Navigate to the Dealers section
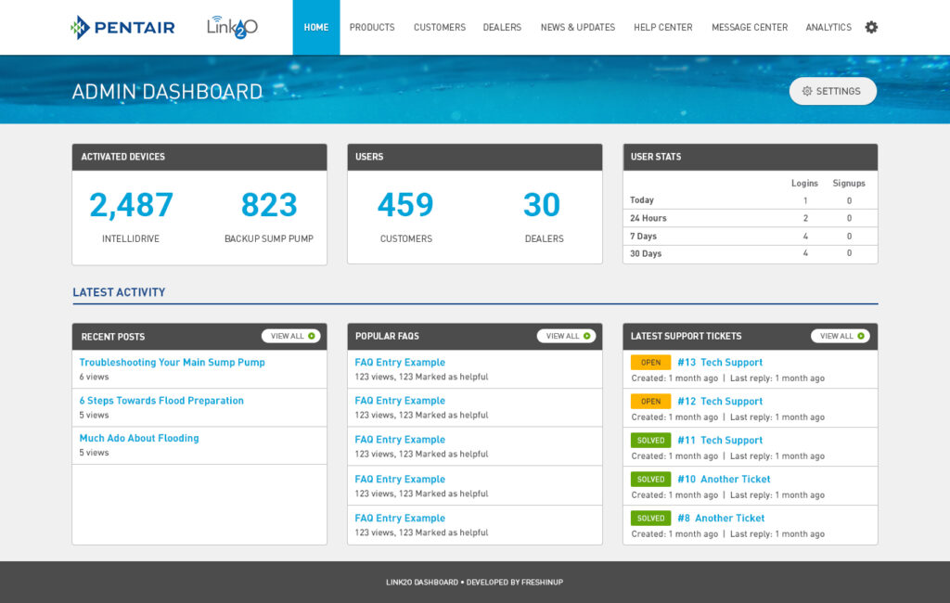 click(502, 27)
